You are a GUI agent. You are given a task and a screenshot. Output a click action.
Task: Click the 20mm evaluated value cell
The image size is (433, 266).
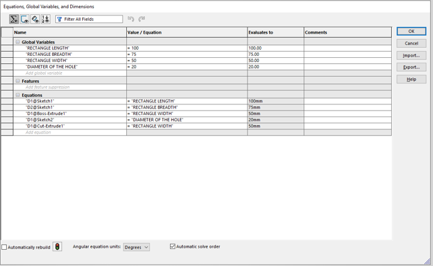click(276, 120)
